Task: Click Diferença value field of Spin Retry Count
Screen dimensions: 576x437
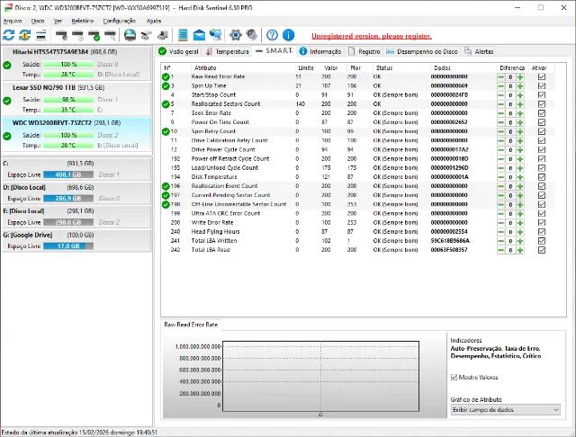Action: point(510,131)
